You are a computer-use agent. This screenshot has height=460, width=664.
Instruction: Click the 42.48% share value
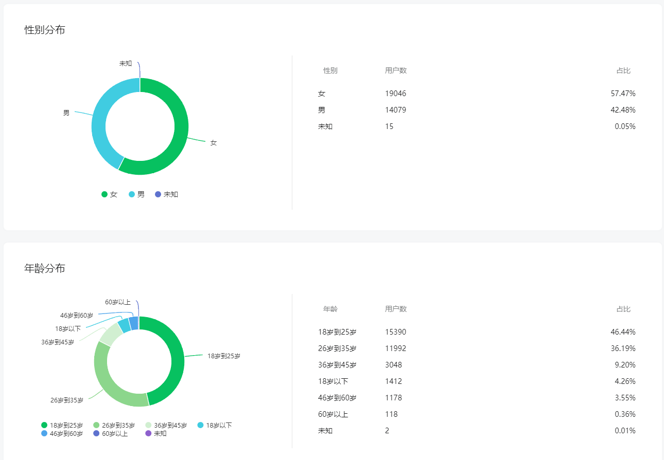pyautogui.click(x=623, y=110)
